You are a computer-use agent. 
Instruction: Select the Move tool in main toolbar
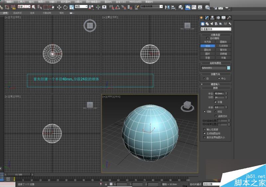pos(59,7)
